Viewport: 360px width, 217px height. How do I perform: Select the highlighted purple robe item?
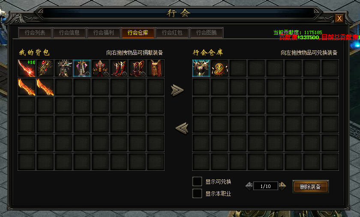click(x=82, y=68)
